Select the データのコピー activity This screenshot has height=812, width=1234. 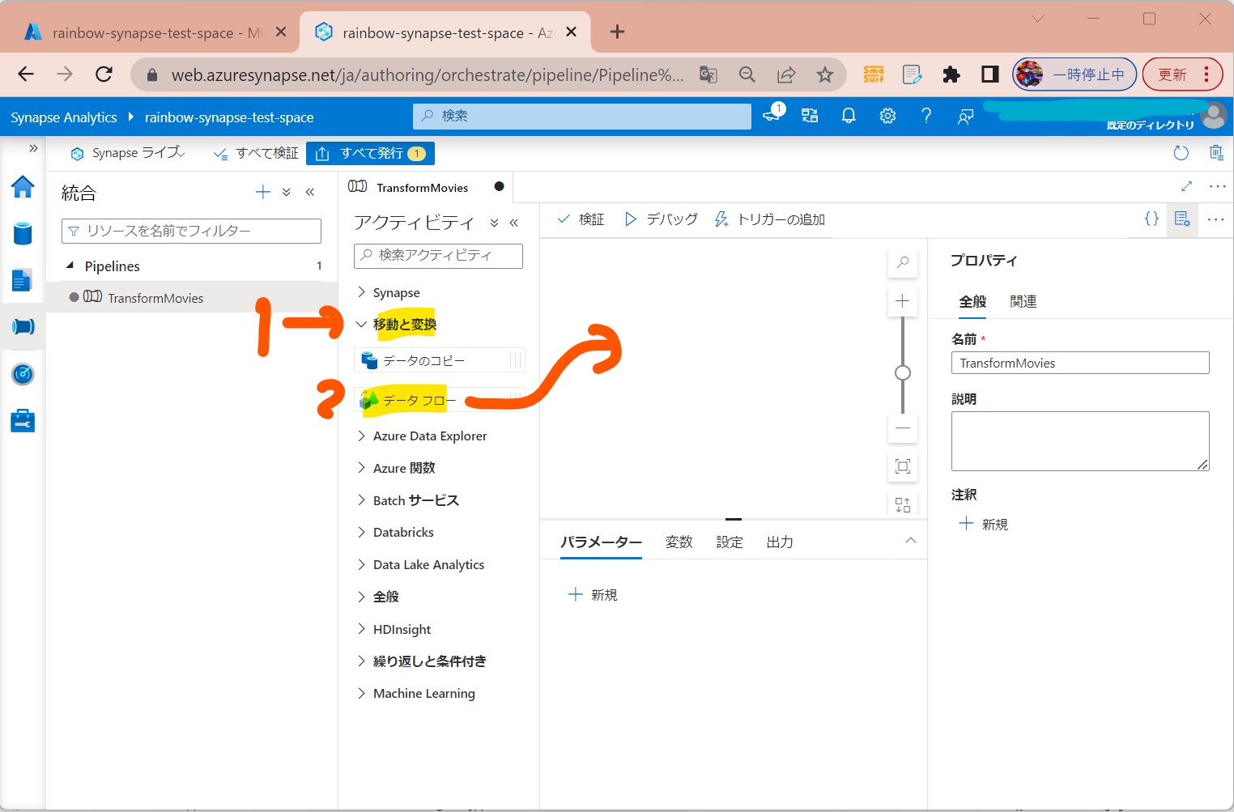point(439,360)
